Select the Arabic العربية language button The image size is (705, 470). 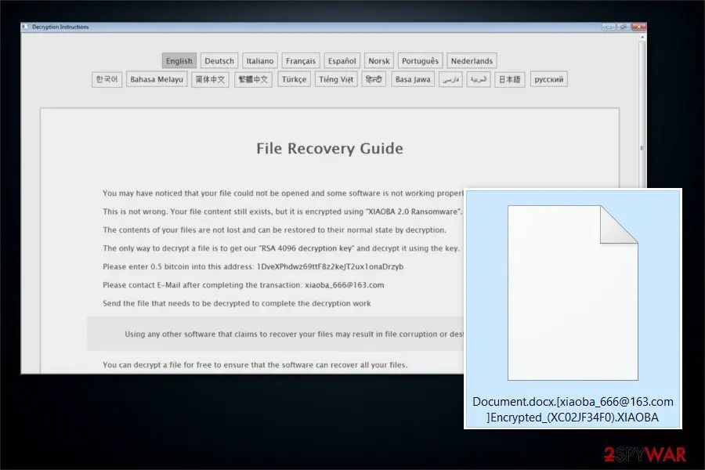pos(479,80)
